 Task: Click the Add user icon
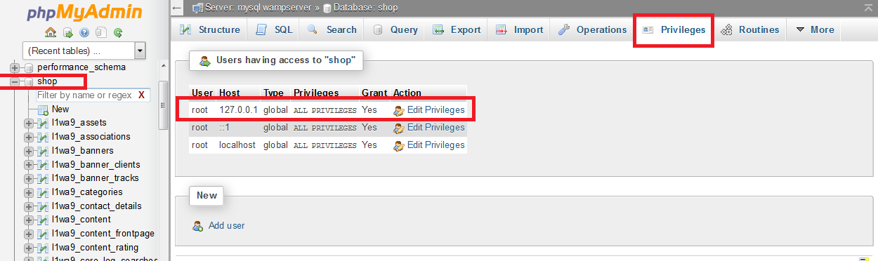point(199,226)
